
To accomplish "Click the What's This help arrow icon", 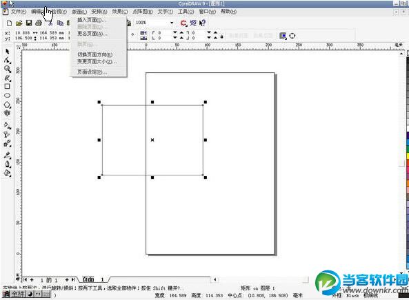I will pos(202,23).
